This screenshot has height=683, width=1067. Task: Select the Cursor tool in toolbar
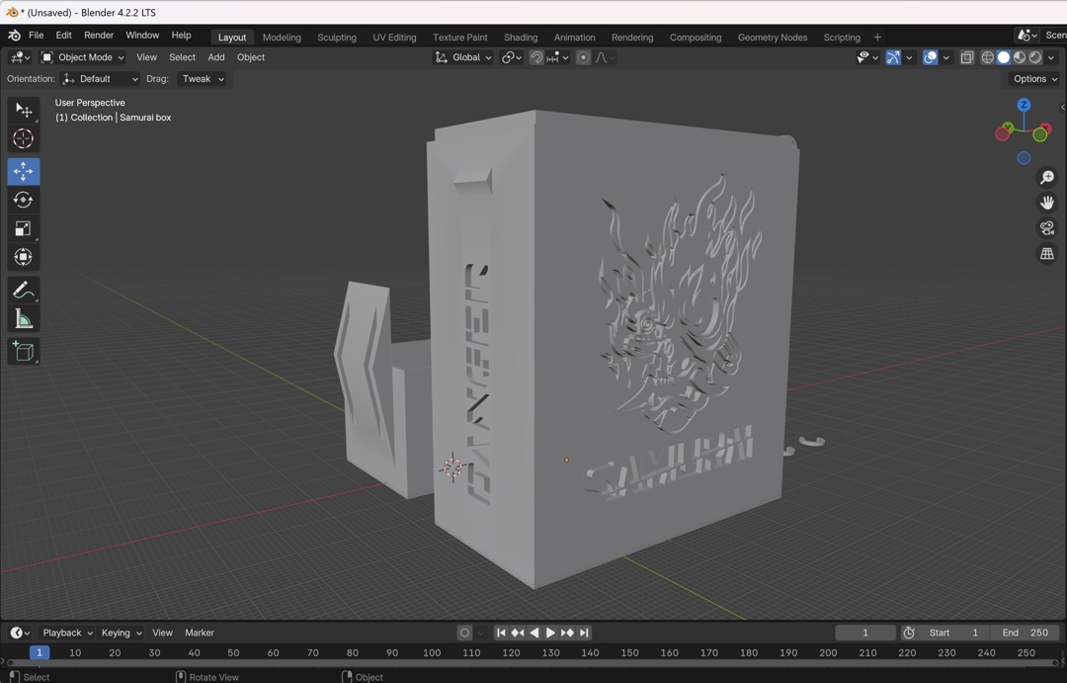coord(23,139)
